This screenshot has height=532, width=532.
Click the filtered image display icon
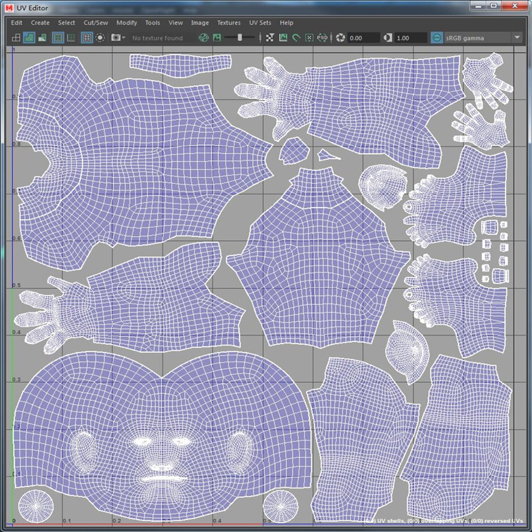coord(283,37)
